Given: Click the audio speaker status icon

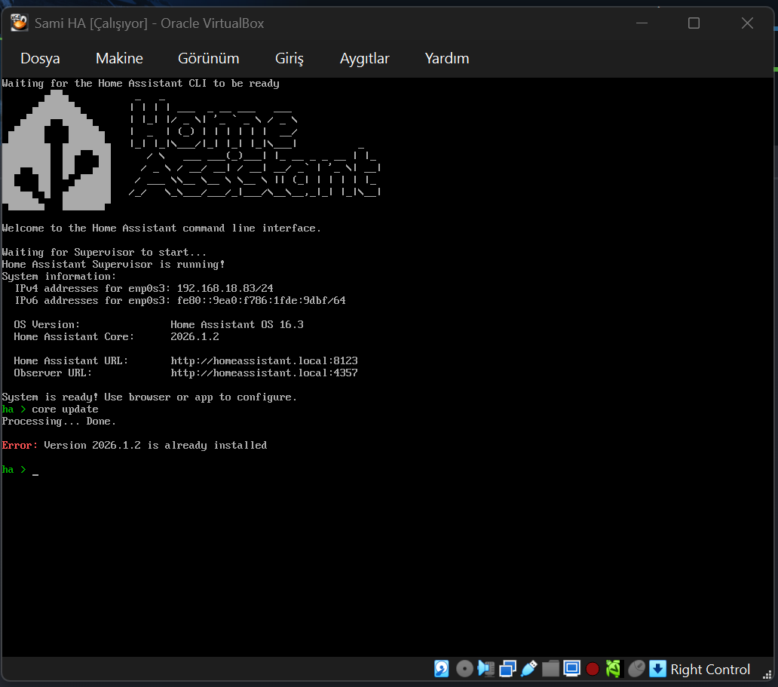Looking at the screenshot, I should coord(485,669).
